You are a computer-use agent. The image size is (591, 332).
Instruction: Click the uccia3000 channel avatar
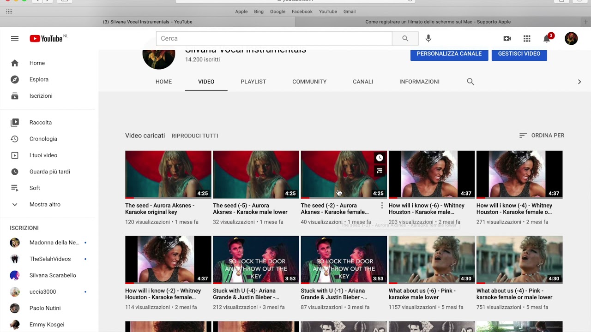15,292
